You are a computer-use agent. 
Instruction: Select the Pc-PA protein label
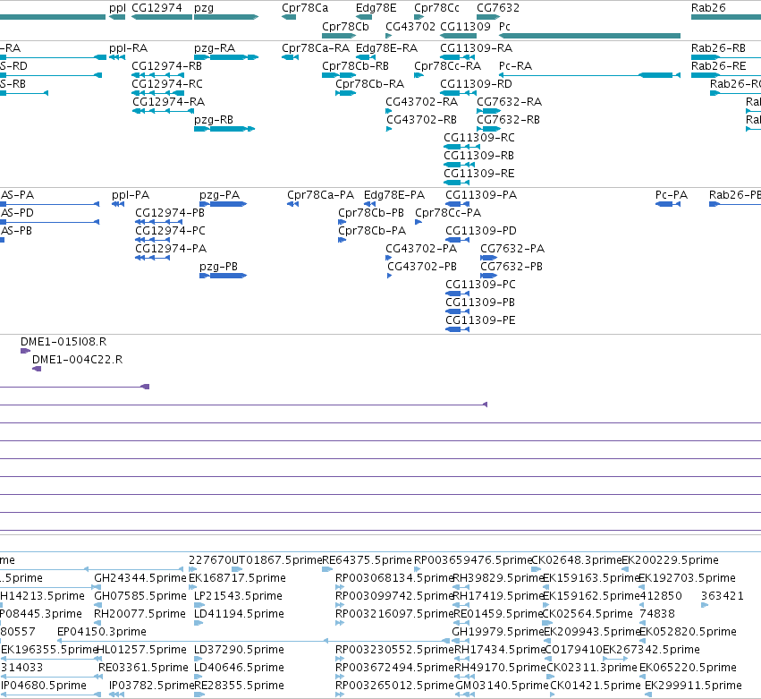coord(672,195)
